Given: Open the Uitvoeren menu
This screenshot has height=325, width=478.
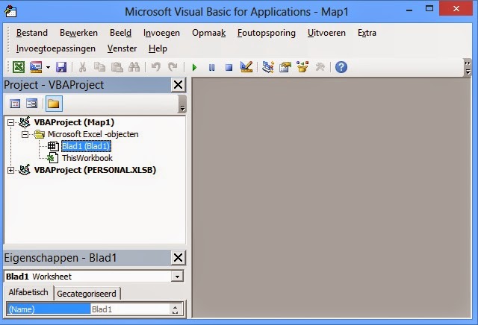Looking at the screenshot, I should click(326, 33).
